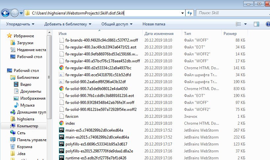Screen dimensions: 270x160
Task: Click Chrome icon of the 'index' file
Action: 62,123
